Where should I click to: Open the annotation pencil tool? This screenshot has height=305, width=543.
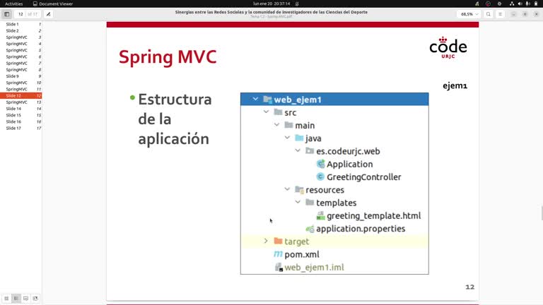(49, 14)
